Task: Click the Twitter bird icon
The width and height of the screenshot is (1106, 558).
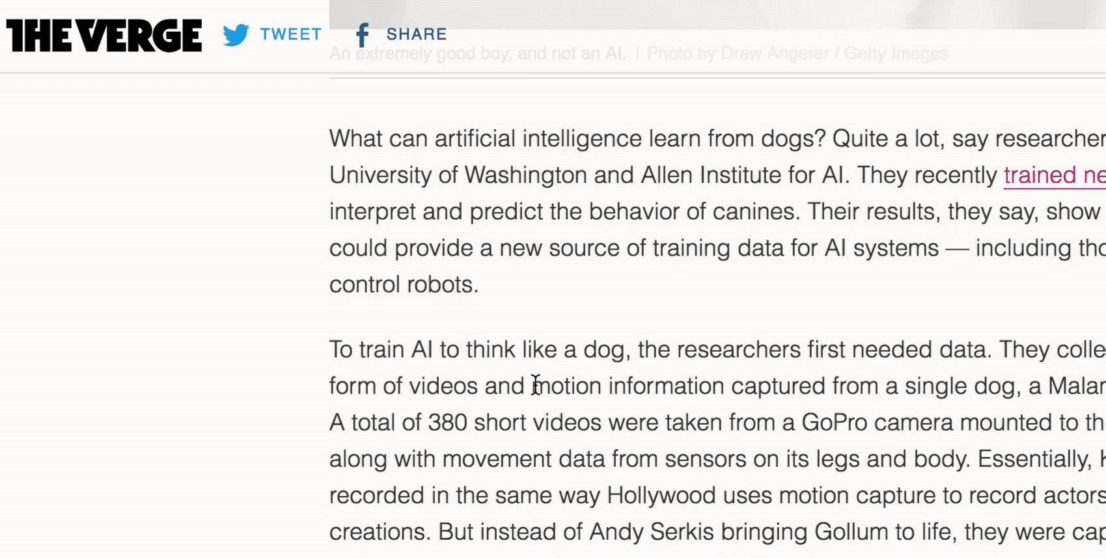Action: (236, 34)
